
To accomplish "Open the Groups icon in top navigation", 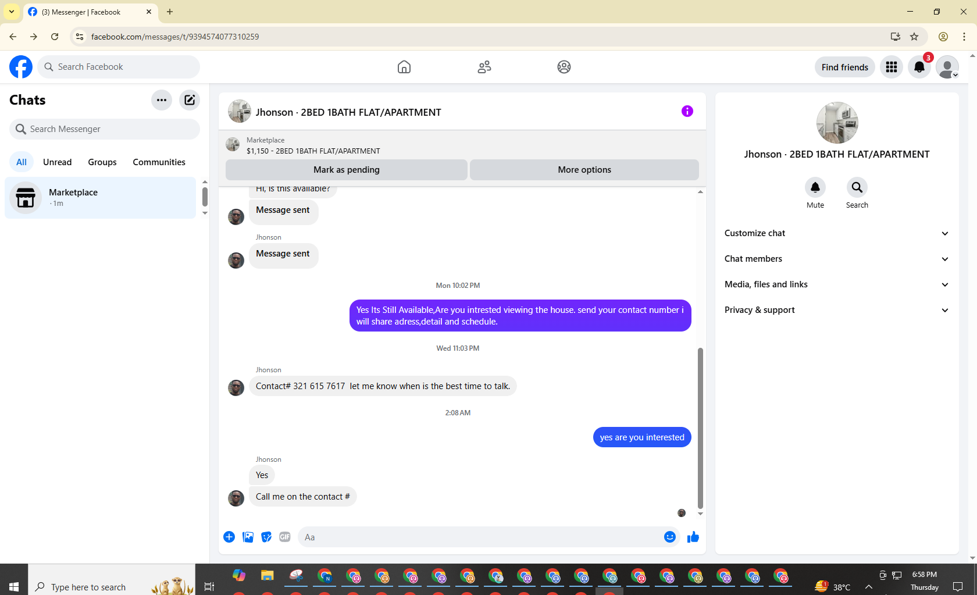I will [x=564, y=67].
